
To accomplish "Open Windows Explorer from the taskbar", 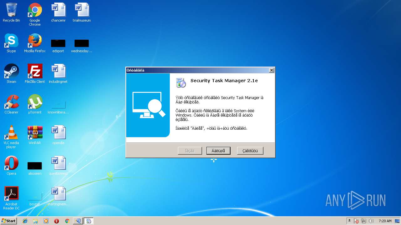I will pos(35,221).
